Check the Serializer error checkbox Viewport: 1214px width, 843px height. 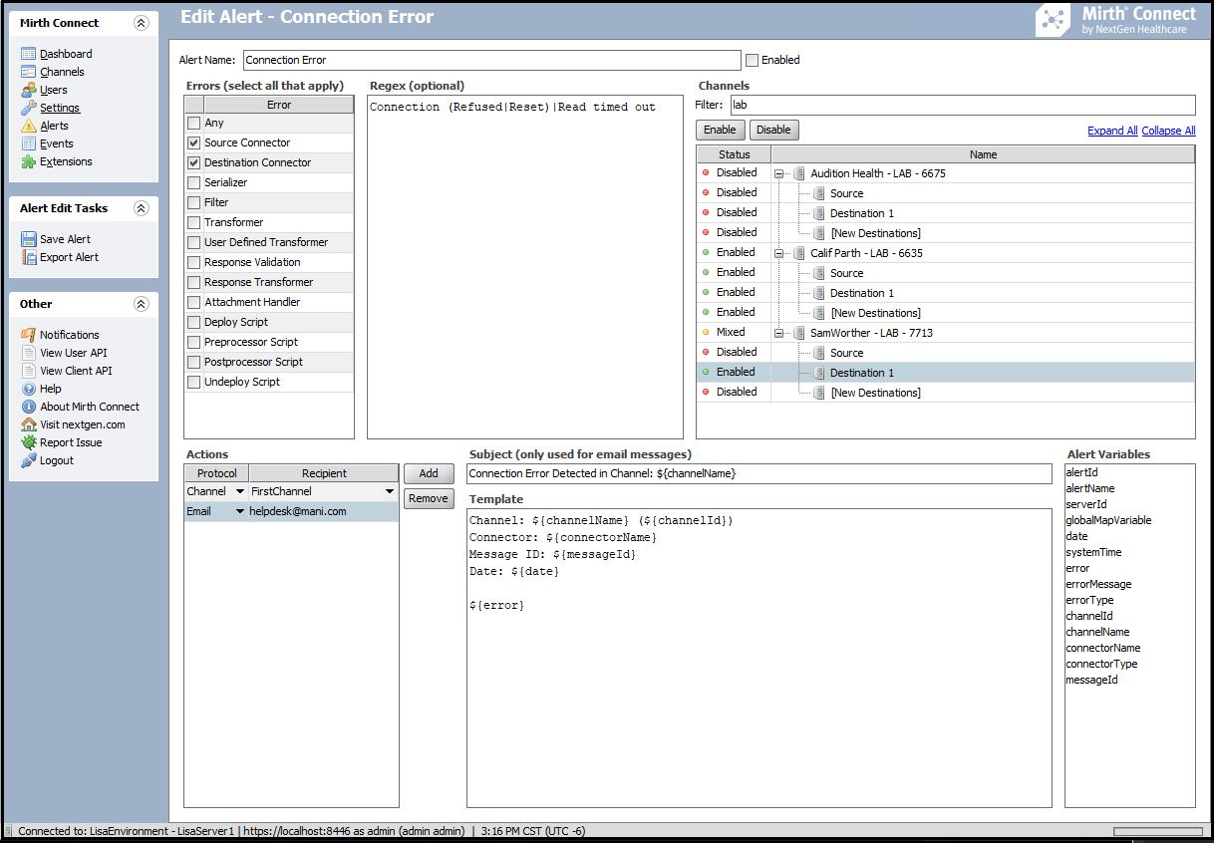pos(194,182)
